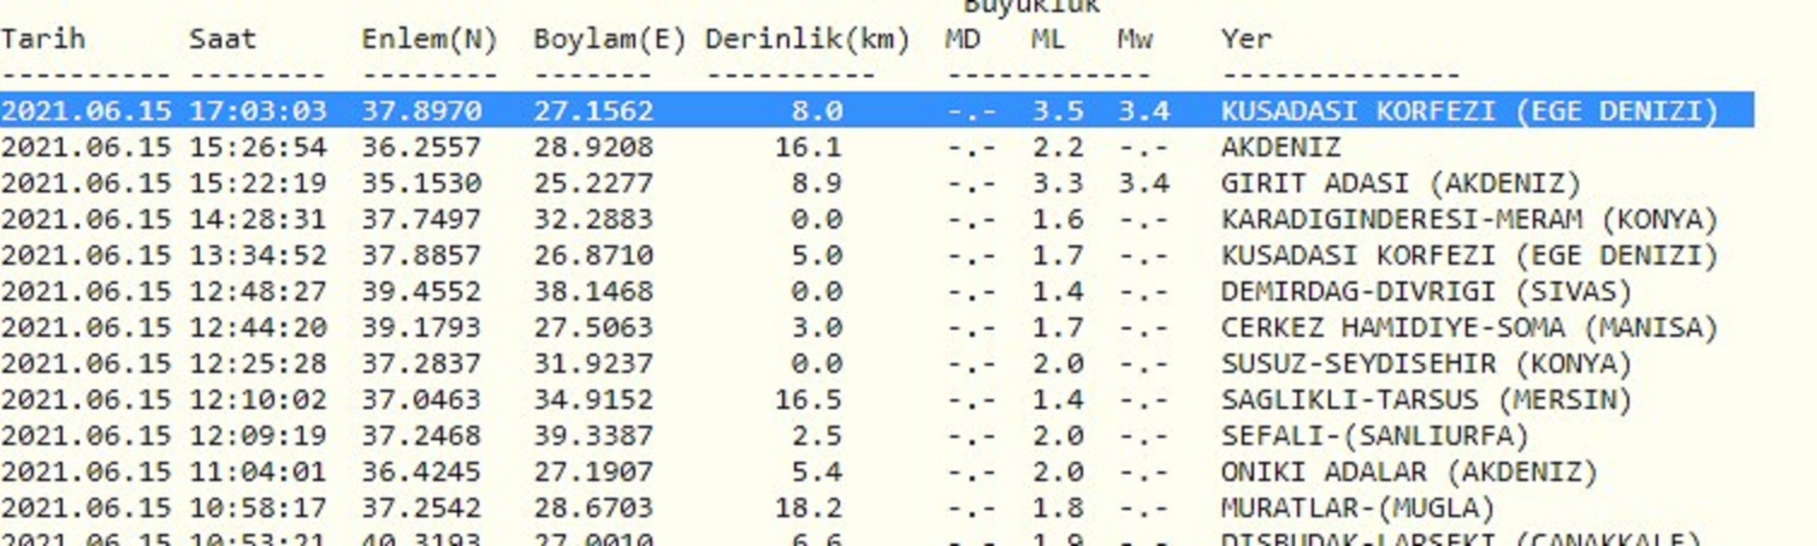Image resolution: width=1817 pixels, height=546 pixels.
Task: Click the Mw magnitude column header
Action: point(1135,40)
